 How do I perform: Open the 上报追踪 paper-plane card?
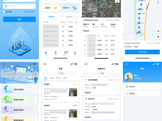coord(51,8)
